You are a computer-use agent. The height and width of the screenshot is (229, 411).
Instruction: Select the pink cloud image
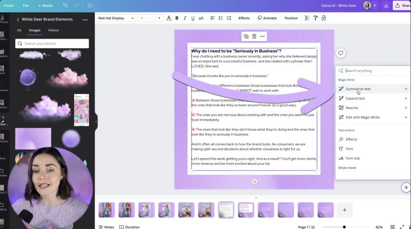pos(68,78)
